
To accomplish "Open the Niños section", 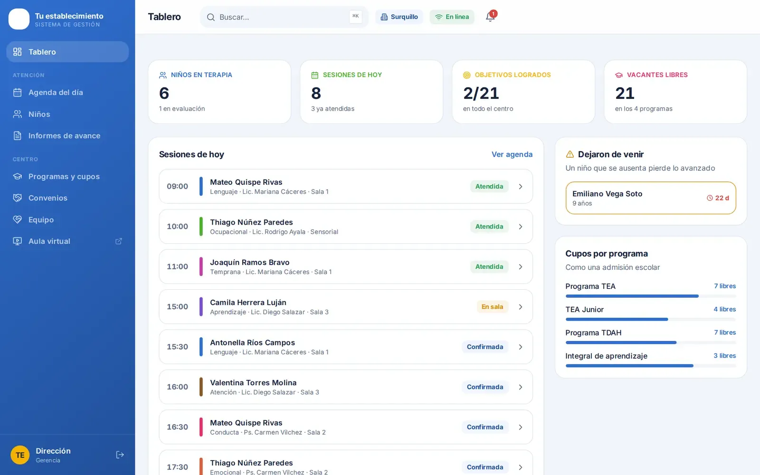I will (67, 114).
